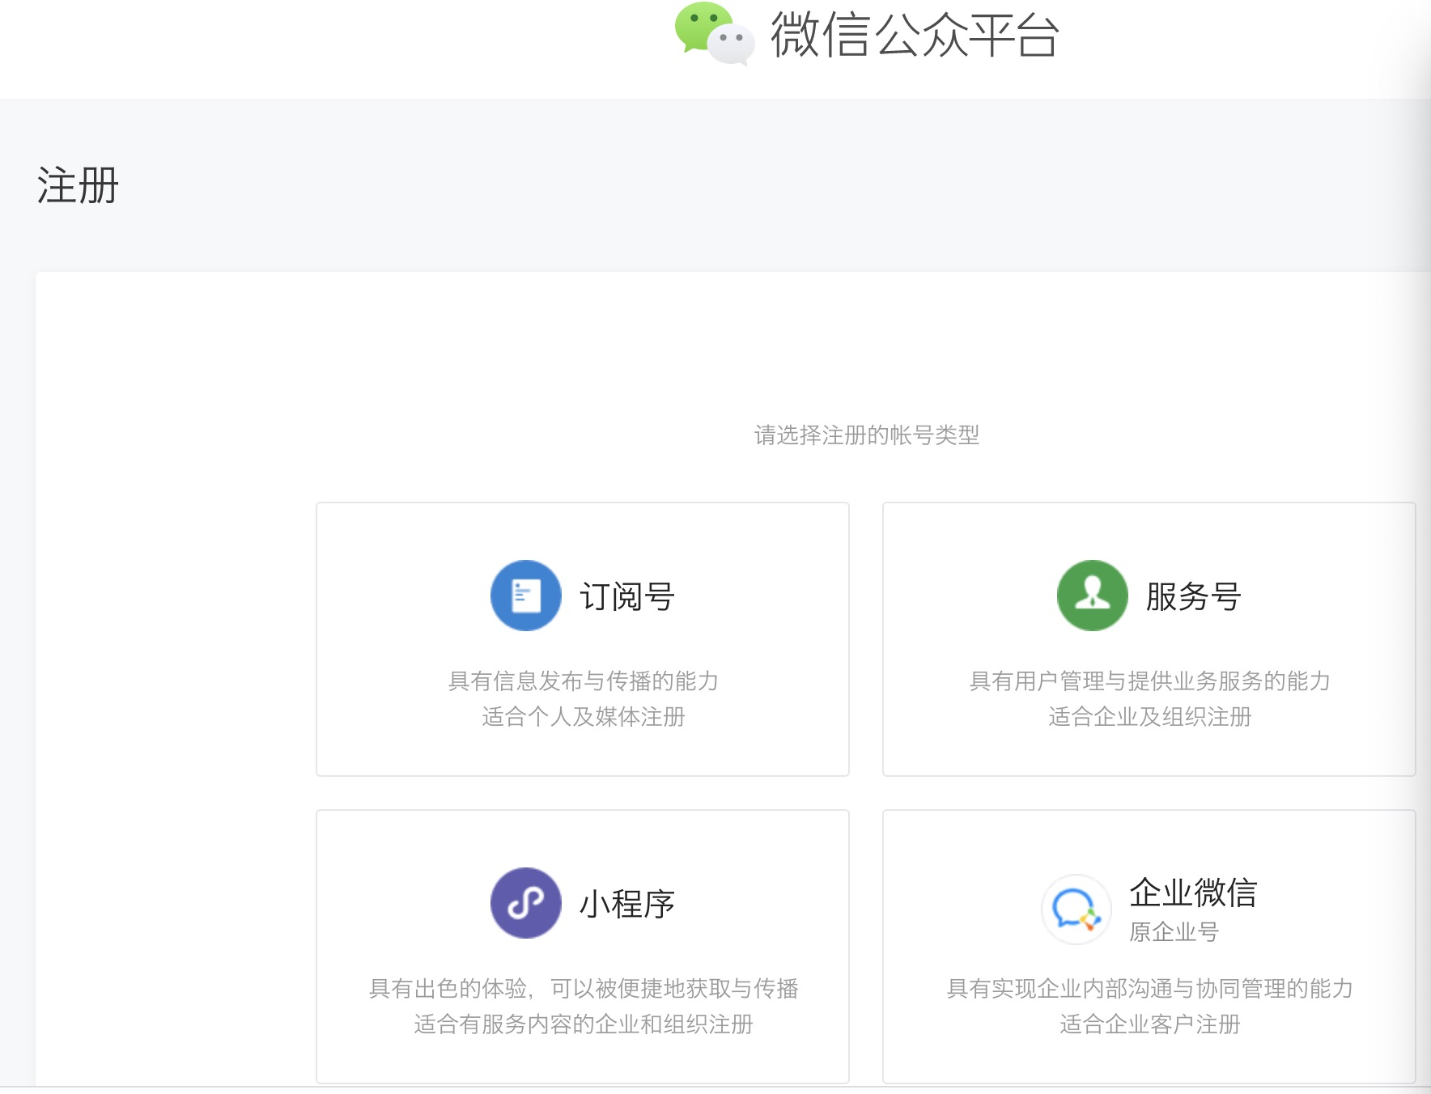
Task: Click the purple 小程序 mini program icon
Action: (526, 903)
